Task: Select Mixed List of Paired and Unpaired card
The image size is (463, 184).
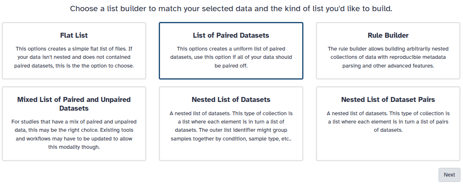Action: point(74,154)
